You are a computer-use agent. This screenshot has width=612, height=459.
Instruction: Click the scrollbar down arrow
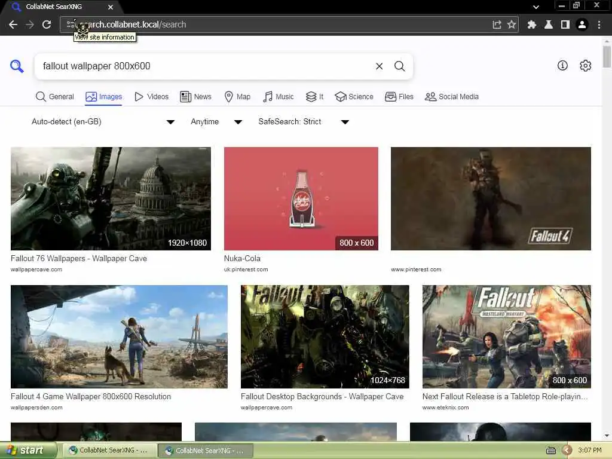click(607, 436)
